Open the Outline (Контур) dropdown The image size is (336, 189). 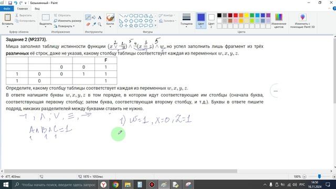point(167,15)
